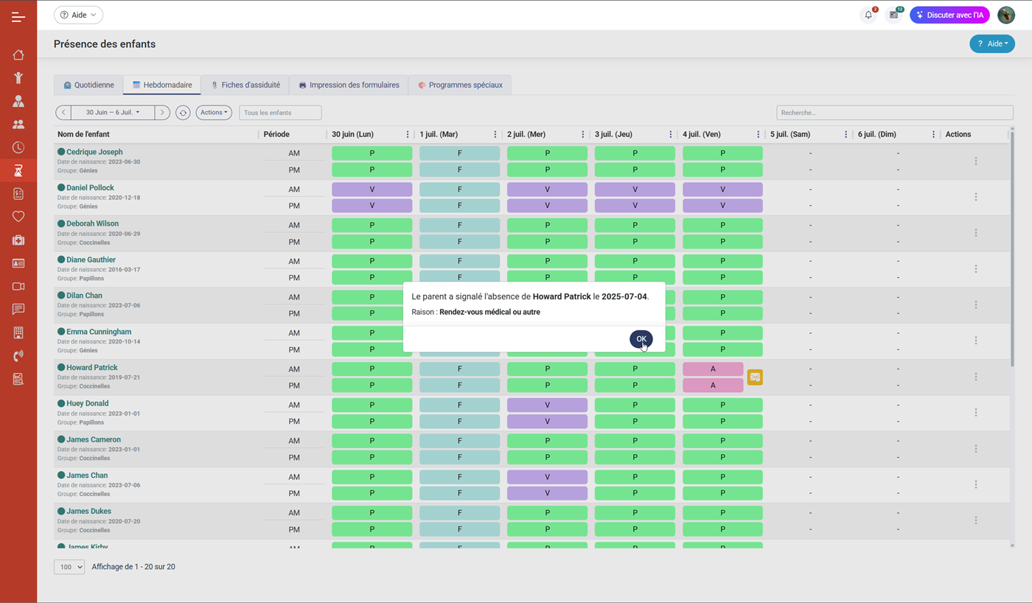Image resolution: width=1032 pixels, height=603 pixels.
Task: Open the rows-per-page dropdown showing 100
Action: pos(69,567)
